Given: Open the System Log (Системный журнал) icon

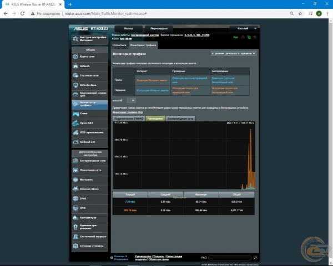Looking at the screenshot, I should coord(75,236).
